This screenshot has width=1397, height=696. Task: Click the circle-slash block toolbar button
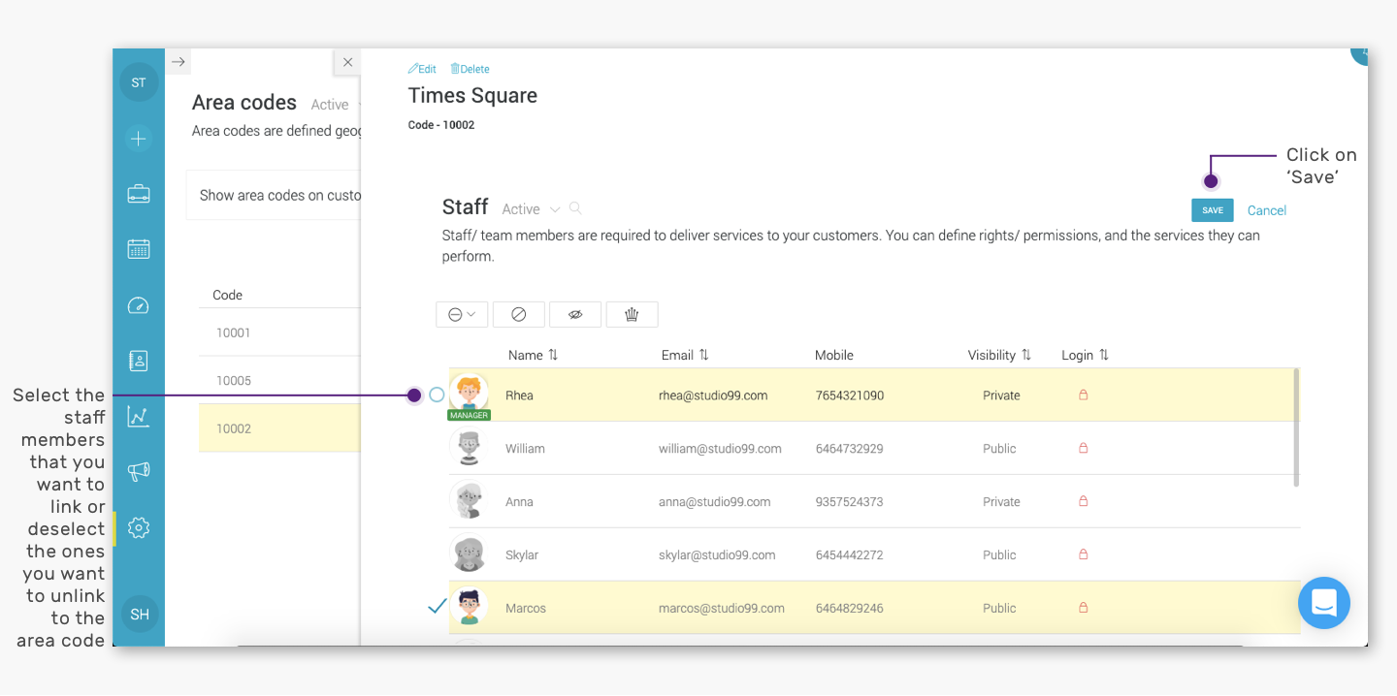tap(518, 314)
